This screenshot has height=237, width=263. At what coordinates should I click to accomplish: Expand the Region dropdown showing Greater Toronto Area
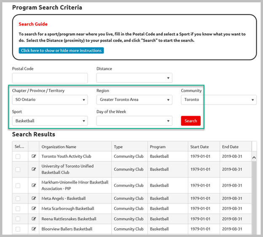click(x=134, y=100)
